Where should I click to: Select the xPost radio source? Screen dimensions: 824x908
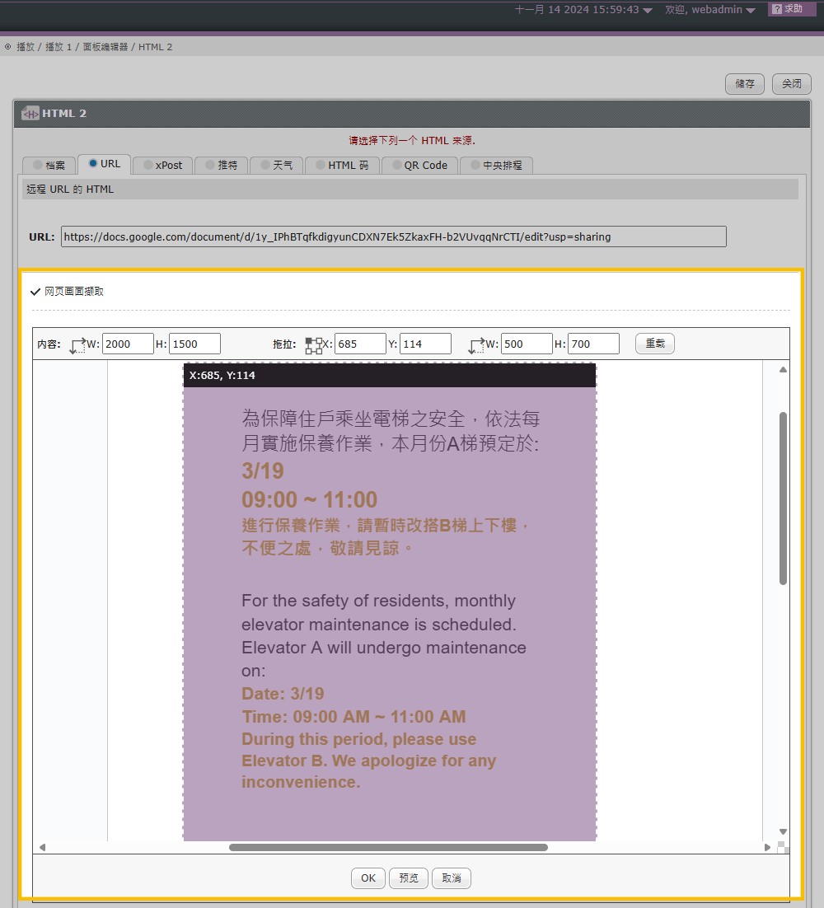148,165
